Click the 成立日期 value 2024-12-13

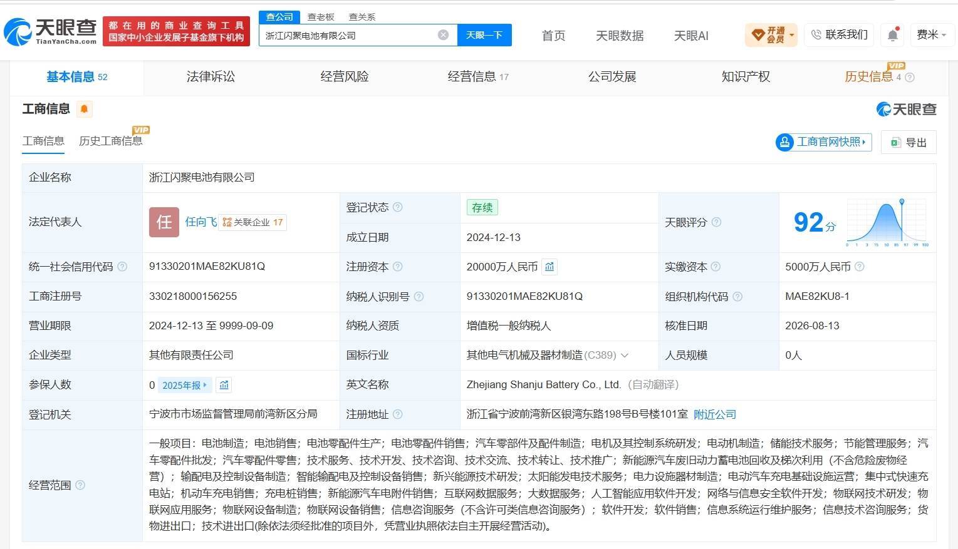[494, 238]
